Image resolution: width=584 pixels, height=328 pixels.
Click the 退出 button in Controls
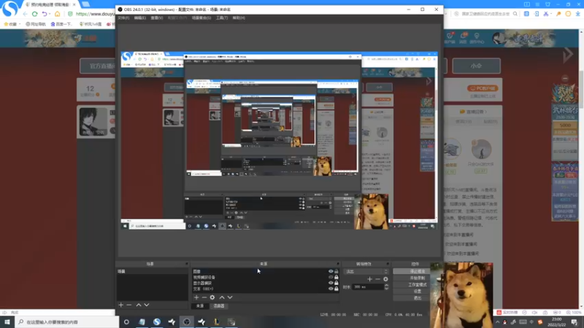tap(411, 298)
